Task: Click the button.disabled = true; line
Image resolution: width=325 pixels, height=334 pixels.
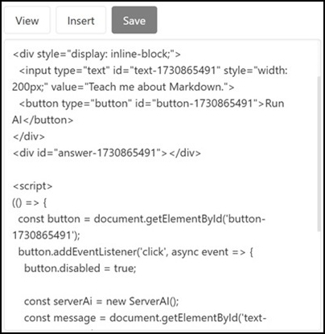Action: pyautogui.click(x=80, y=268)
